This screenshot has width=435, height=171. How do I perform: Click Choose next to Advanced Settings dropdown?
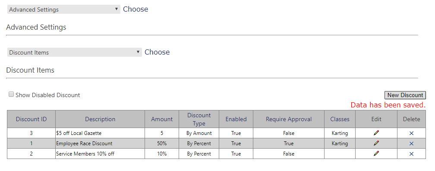click(136, 9)
